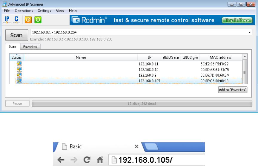
Task: Expand the IP range dropdown
Action: click(x=250, y=32)
